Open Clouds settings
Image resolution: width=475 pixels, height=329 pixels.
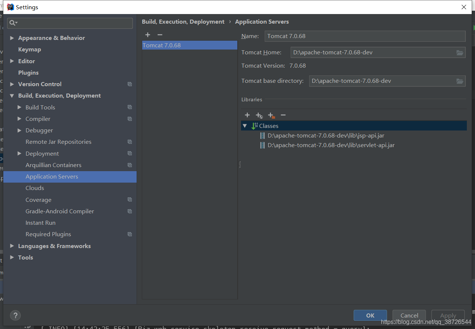coord(35,188)
